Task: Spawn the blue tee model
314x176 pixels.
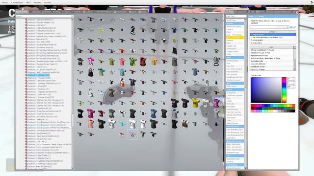Action: [x=154, y=113]
